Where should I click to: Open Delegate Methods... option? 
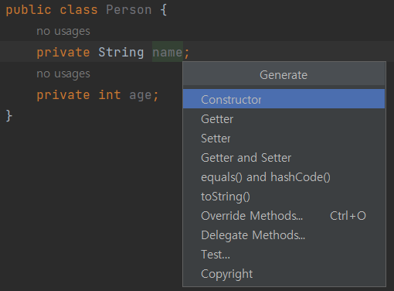(x=284, y=235)
